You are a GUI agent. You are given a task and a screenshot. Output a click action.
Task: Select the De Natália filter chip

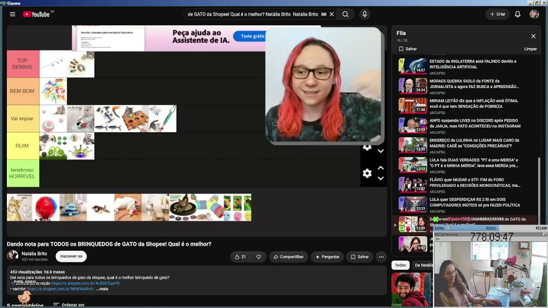click(x=423, y=265)
